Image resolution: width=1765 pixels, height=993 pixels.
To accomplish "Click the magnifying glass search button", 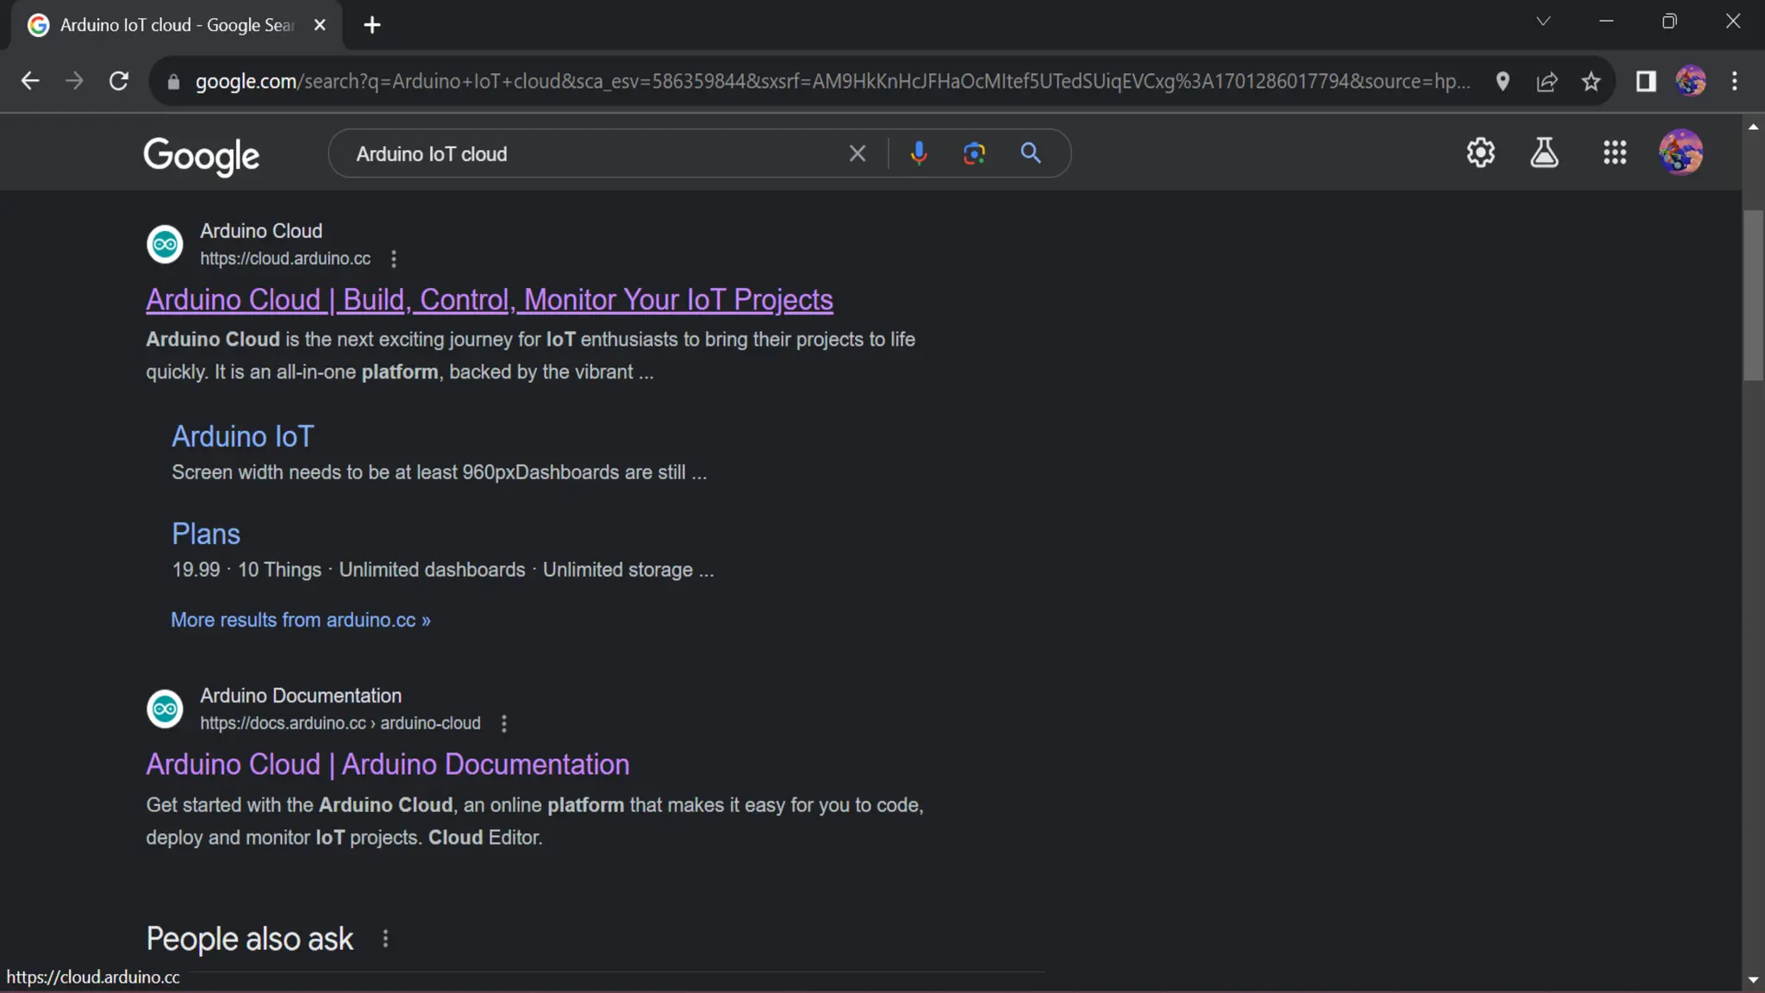I will point(1031,153).
